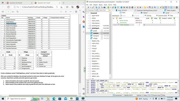Click the refresh icon in HeidiSQL toolbar
The width and height of the screenshot is (180, 101).
[108, 7]
